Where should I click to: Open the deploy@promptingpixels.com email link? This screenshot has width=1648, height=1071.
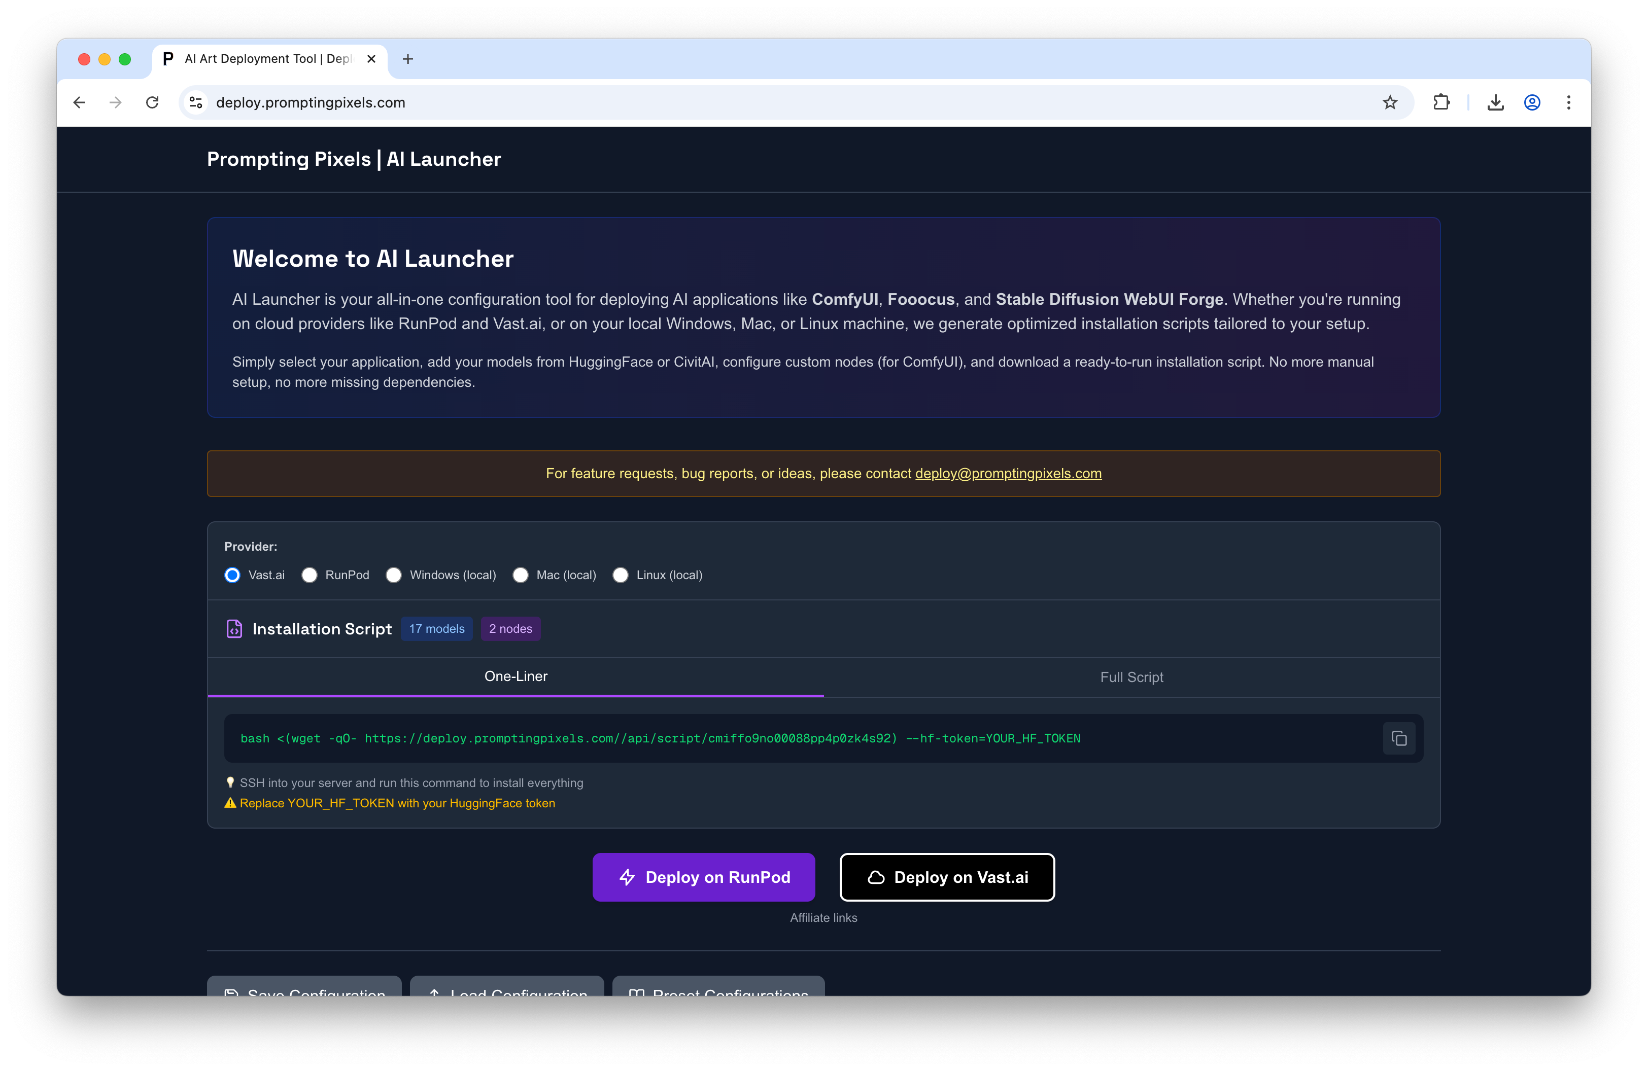[1008, 474]
